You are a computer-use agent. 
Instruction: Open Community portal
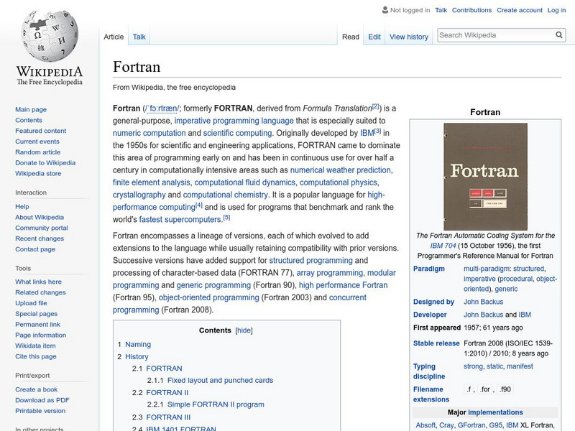point(42,228)
